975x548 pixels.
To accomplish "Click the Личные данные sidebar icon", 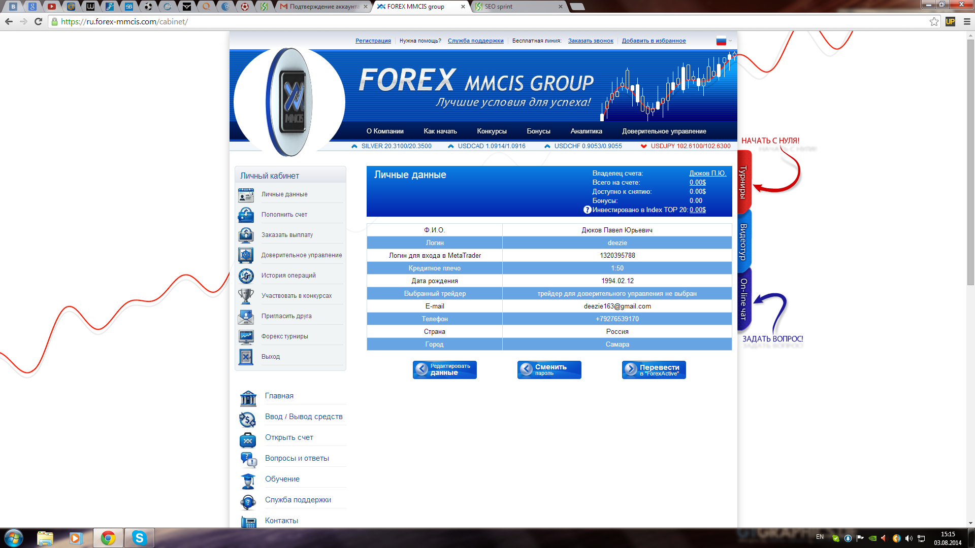I will 246,195.
